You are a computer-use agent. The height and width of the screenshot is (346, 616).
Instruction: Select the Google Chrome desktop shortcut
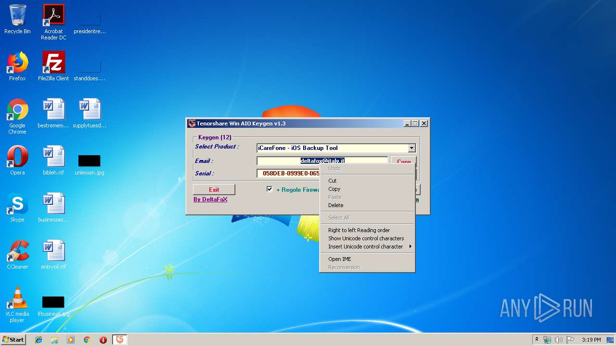tap(17, 116)
